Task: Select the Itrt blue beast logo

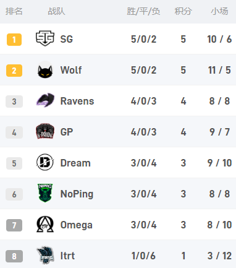Action: [x=45, y=255]
